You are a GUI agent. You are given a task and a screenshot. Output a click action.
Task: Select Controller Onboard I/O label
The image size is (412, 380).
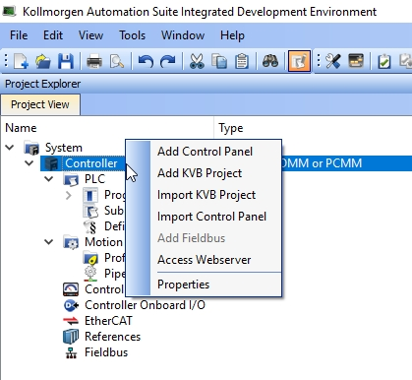pyautogui.click(x=145, y=305)
